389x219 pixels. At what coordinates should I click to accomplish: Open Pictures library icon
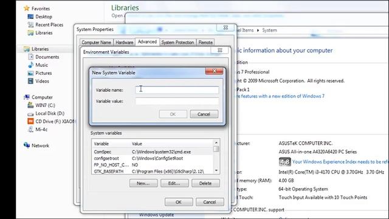tap(30, 73)
